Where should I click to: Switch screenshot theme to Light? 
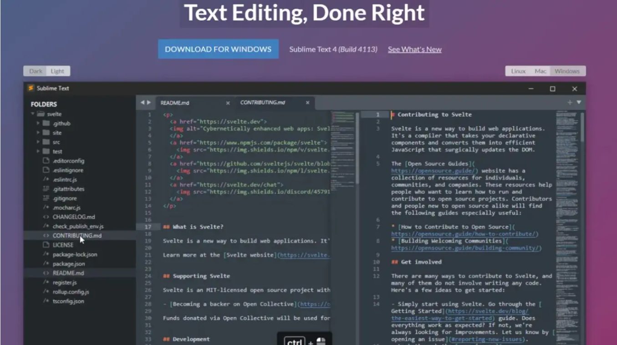point(58,71)
